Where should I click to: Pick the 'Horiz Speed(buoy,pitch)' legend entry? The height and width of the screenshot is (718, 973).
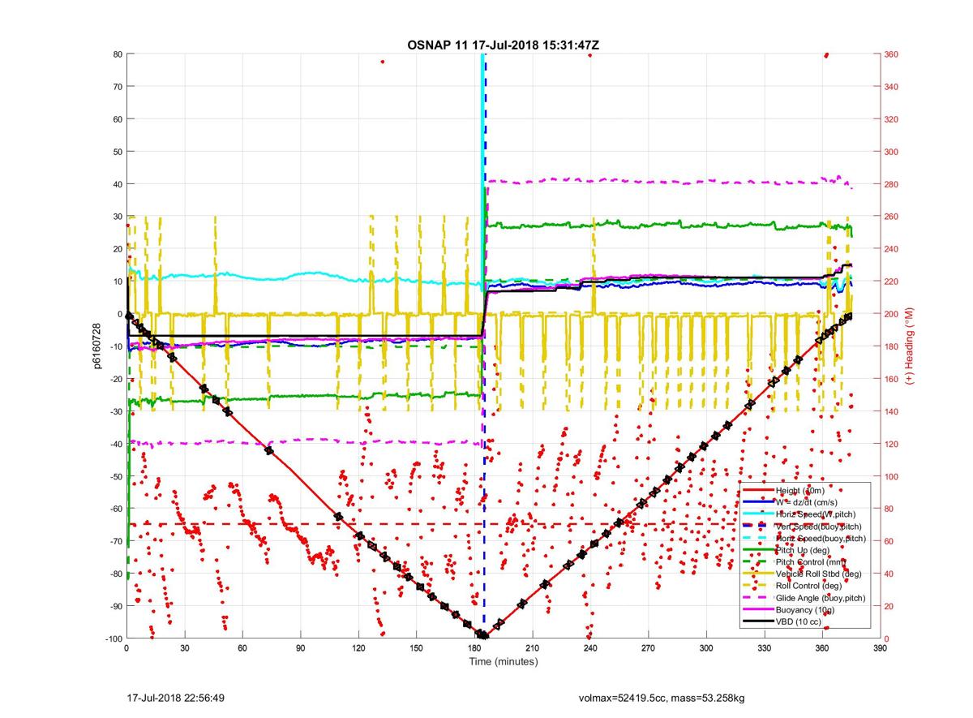(821, 538)
